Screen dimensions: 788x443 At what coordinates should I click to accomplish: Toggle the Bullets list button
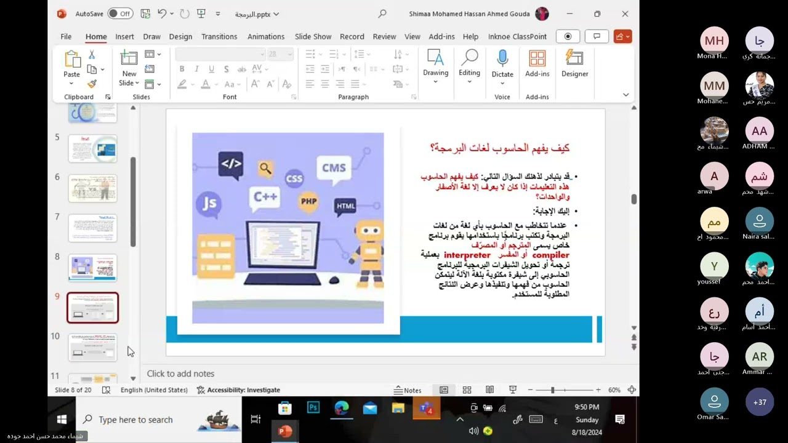tap(310, 54)
